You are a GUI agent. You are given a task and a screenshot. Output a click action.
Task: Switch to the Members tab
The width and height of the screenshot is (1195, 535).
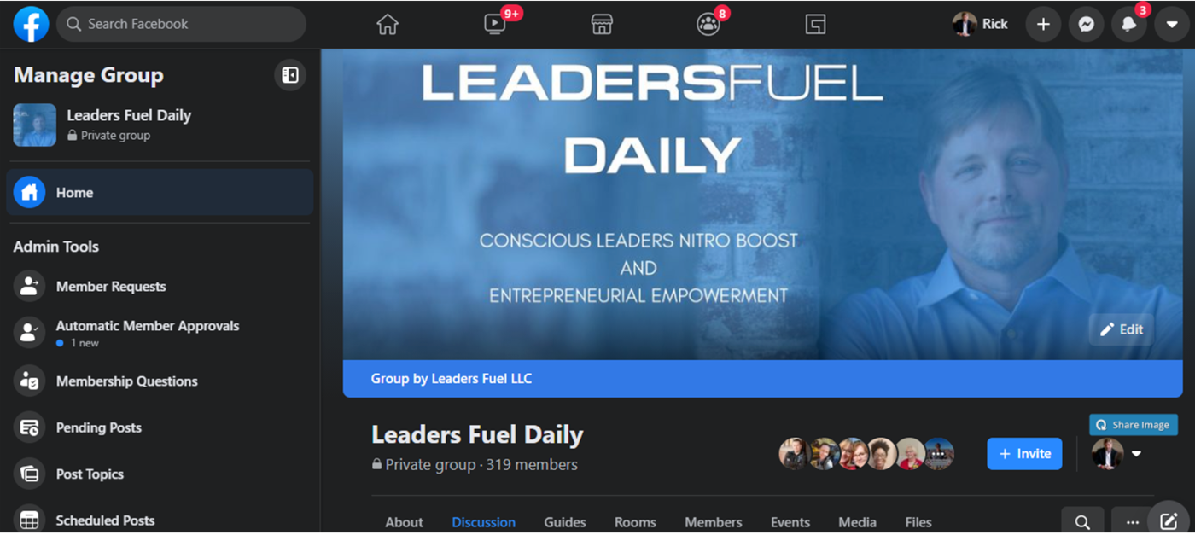pos(714,522)
